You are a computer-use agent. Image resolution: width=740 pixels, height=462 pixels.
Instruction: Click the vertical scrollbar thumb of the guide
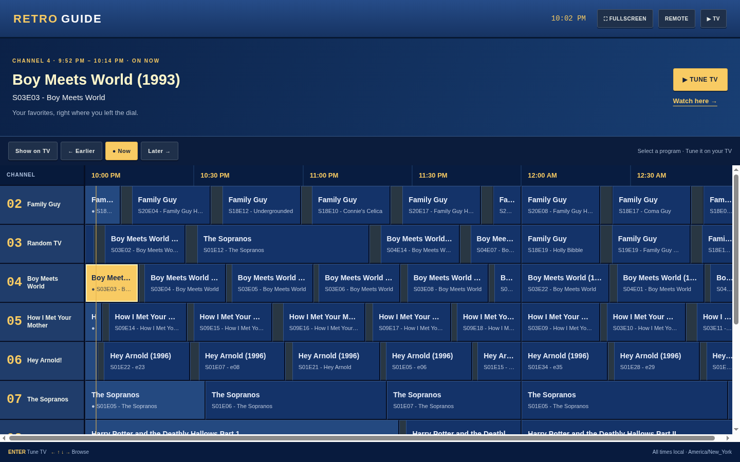(736, 249)
